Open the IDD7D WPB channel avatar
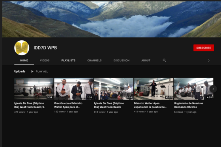Image resolution: width=221 pixels, height=147 pixels. point(22,48)
